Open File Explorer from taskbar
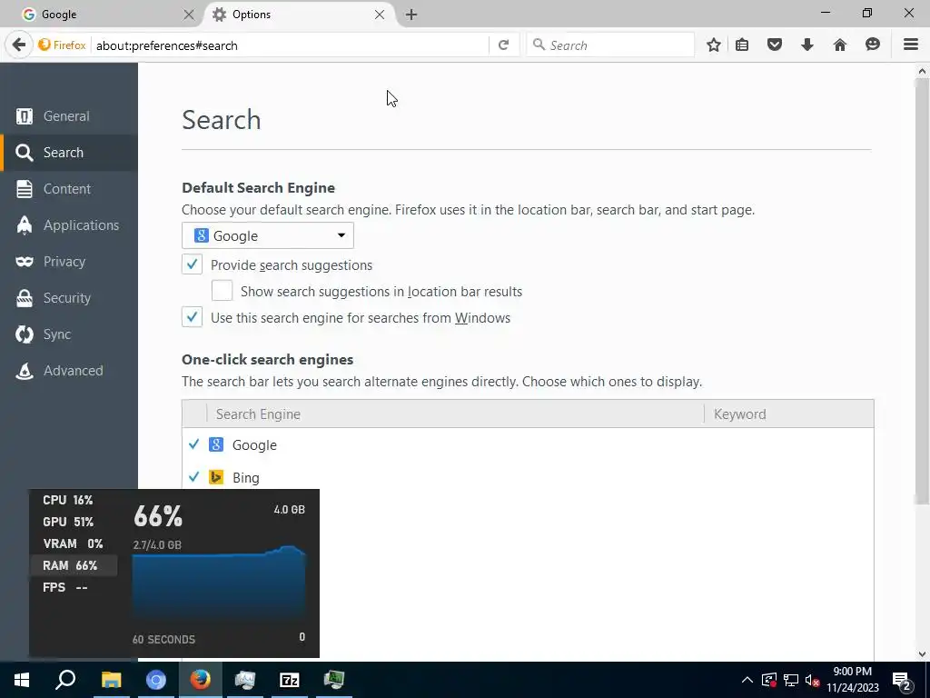The height and width of the screenshot is (698, 930). tap(111, 680)
